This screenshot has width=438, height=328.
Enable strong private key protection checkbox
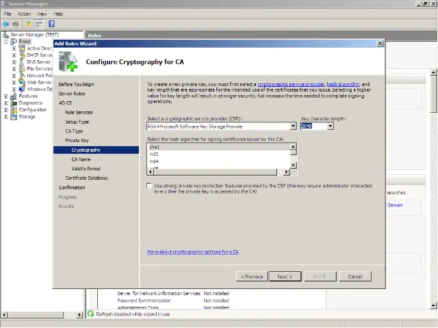click(150, 186)
